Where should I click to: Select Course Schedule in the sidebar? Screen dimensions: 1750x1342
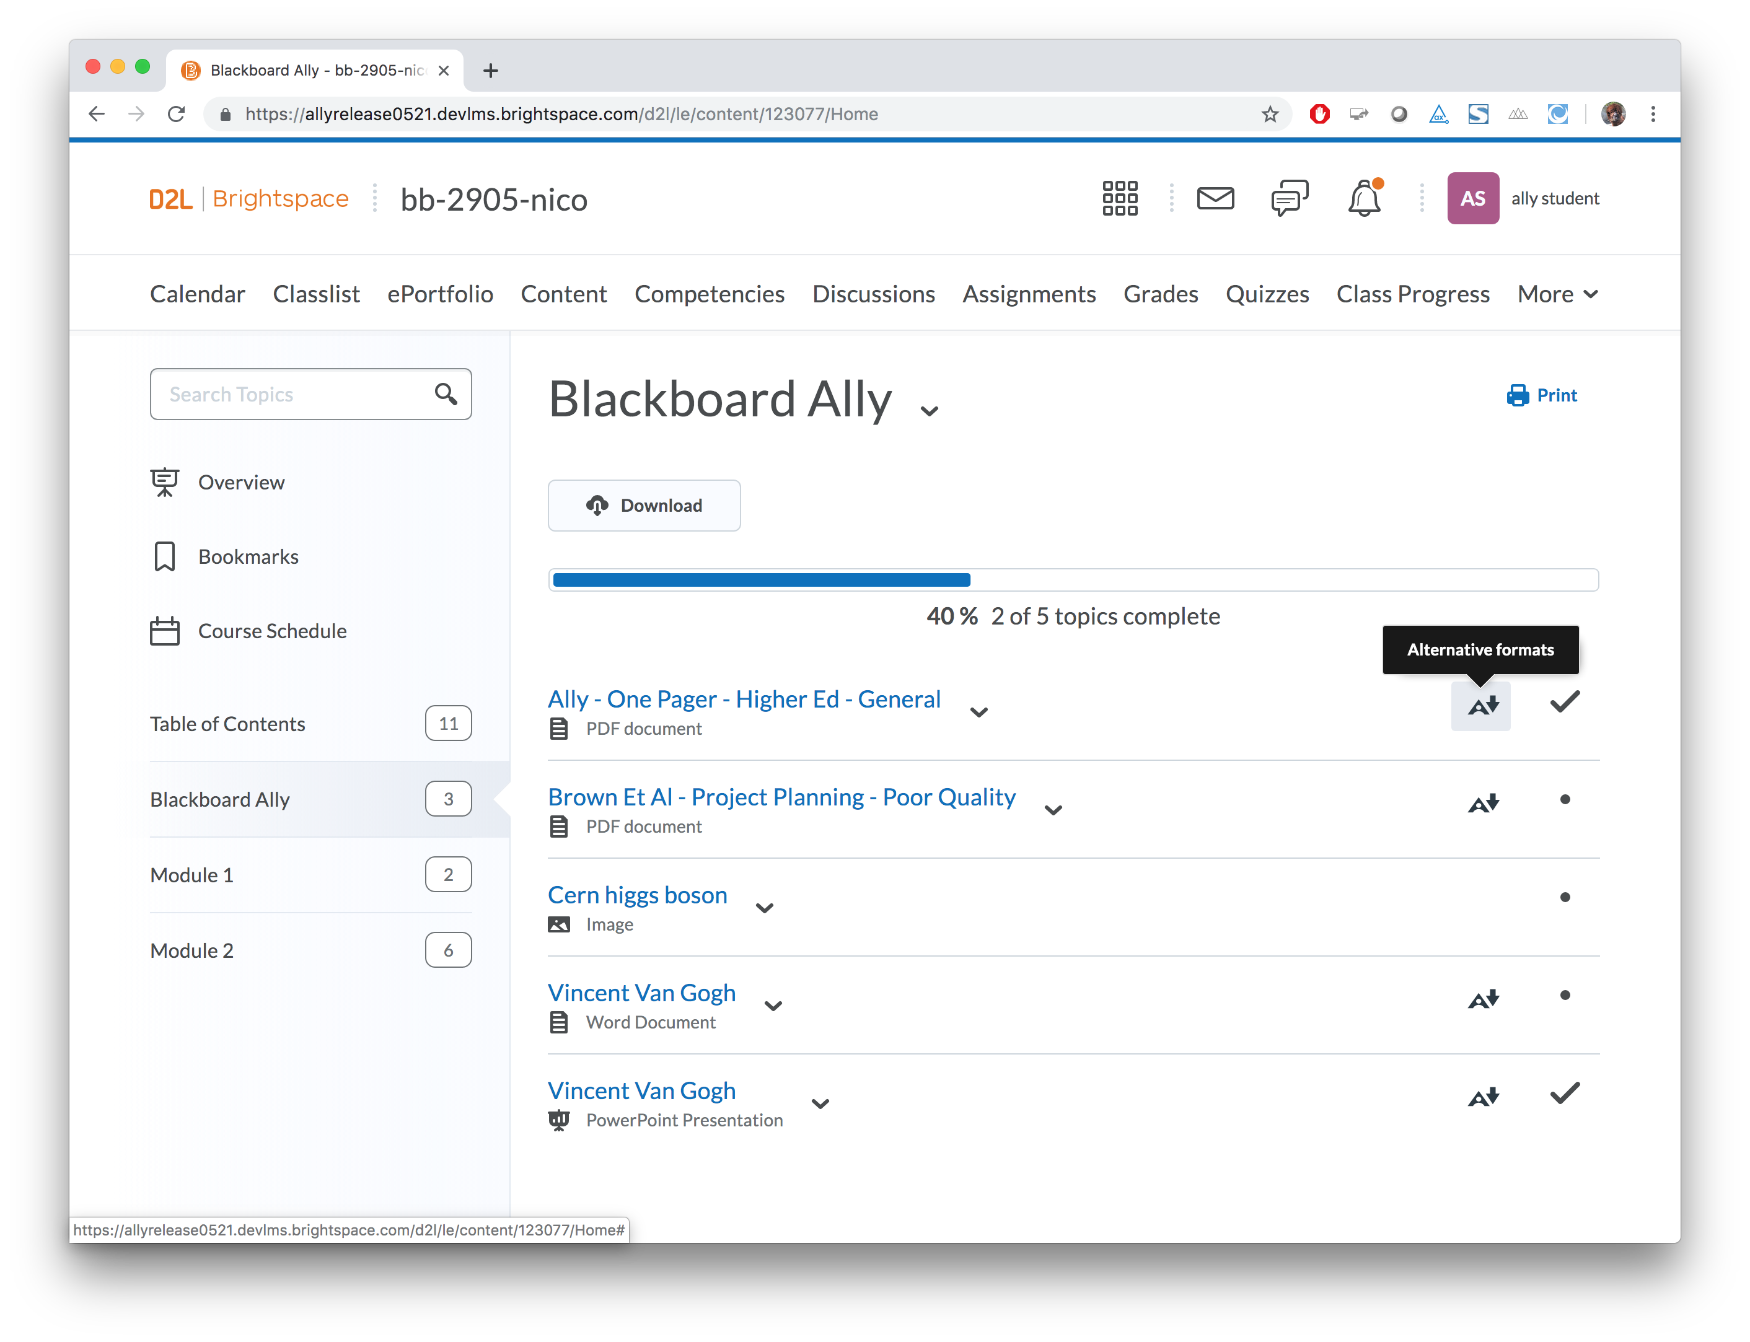coord(248,631)
